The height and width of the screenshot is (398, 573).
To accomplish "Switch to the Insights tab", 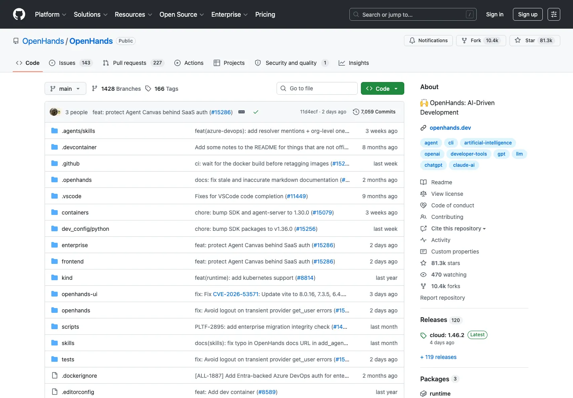I will pos(354,63).
